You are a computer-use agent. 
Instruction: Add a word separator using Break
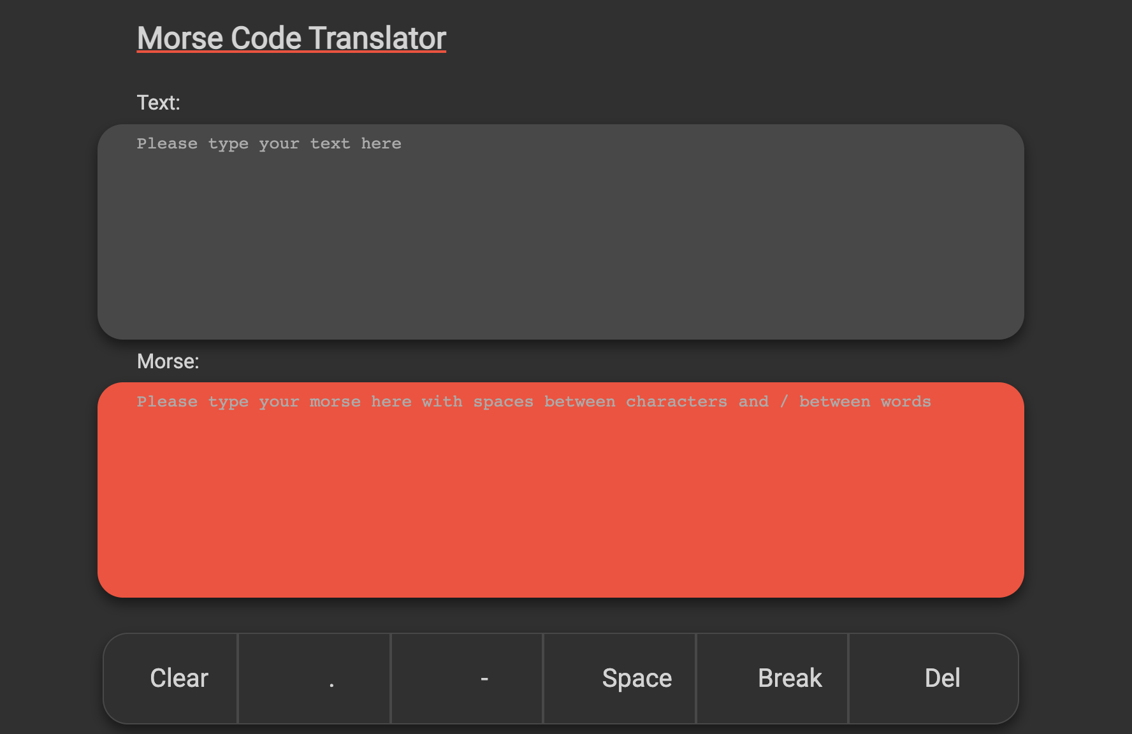[773, 679]
